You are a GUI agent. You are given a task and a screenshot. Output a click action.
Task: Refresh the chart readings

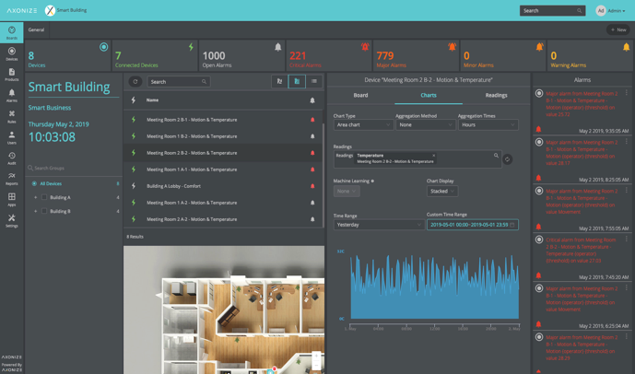click(x=507, y=159)
